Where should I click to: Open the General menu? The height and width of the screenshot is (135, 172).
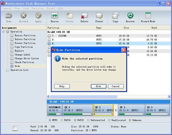pos(7,8)
